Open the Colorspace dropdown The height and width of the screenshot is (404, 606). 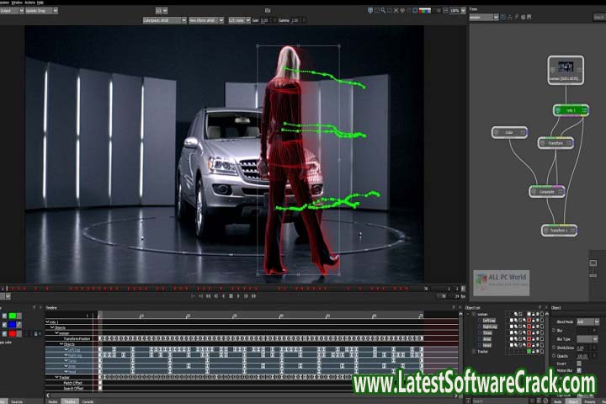(165, 20)
